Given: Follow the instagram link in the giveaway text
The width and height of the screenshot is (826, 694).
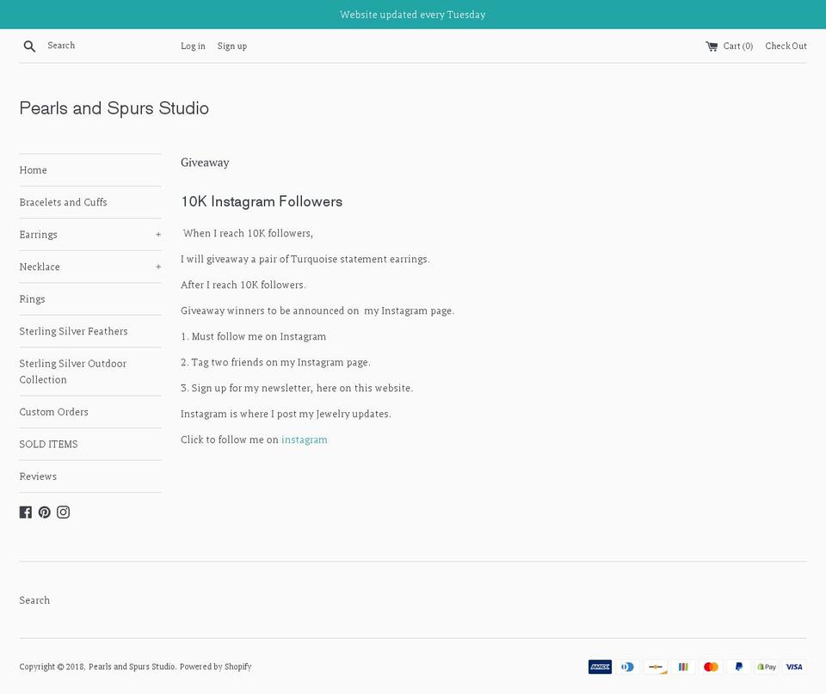Looking at the screenshot, I should pos(305,439).
